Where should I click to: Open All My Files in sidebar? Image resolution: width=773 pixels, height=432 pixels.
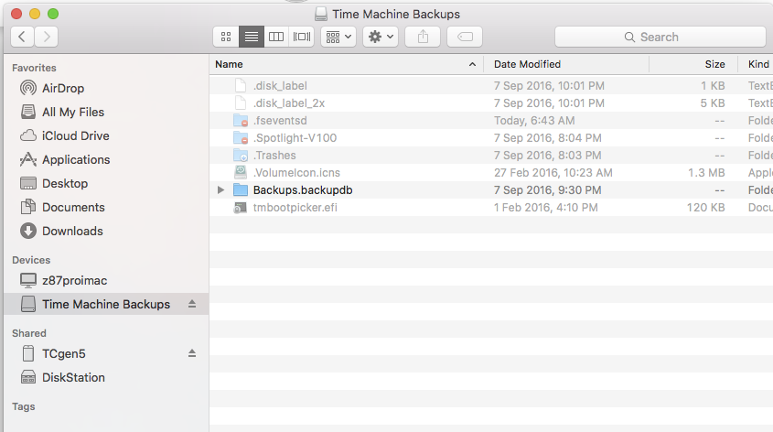pyautogui.click(x=73, y=112)
